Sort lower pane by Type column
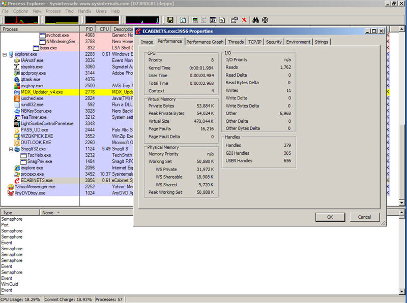The width and height of the screenshot is (407, 303). [20, 213]
